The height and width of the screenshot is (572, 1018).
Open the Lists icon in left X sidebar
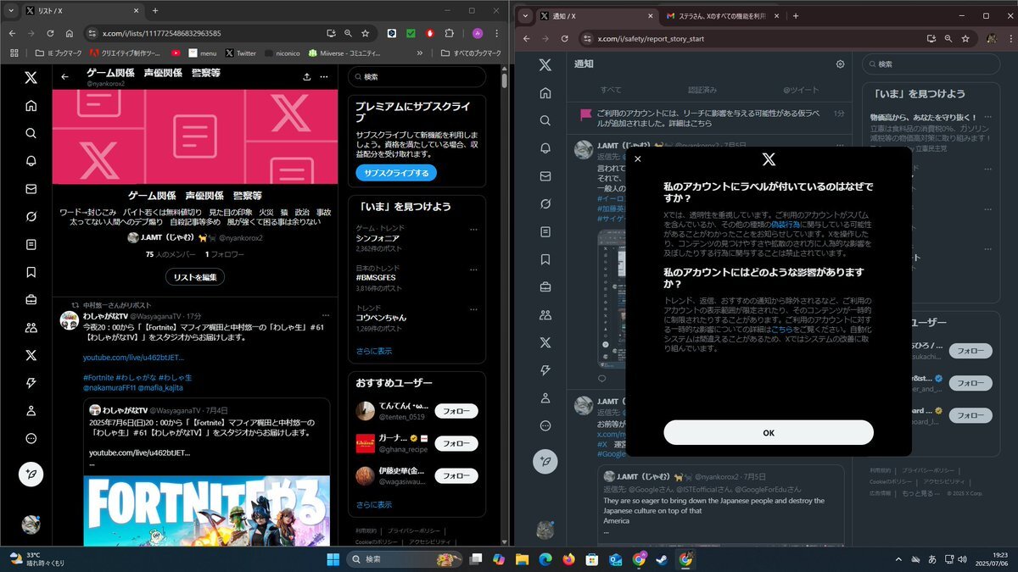(31, 245)
